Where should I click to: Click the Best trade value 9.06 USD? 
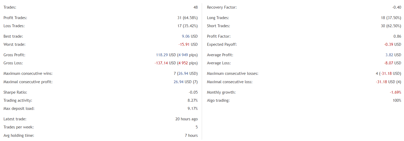click(190, 36)
